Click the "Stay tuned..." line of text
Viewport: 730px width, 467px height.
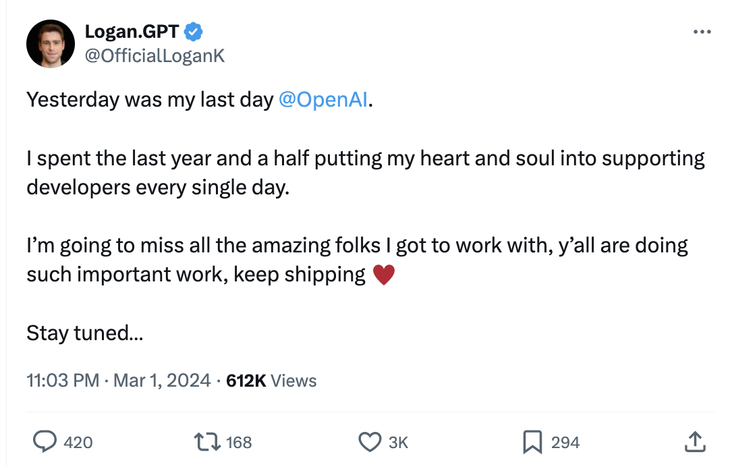click(x=84, y=333)
